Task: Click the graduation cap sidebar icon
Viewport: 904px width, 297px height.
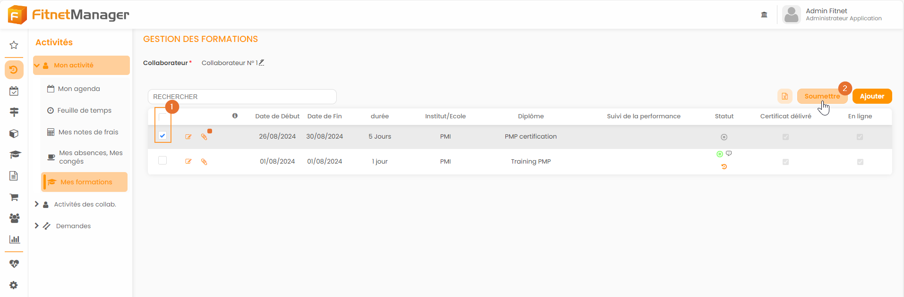Action: [x=15, y=155]
